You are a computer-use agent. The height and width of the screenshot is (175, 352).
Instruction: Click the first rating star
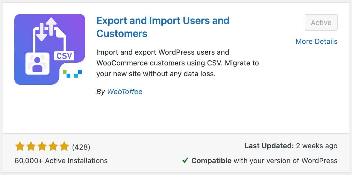(20, 147)
